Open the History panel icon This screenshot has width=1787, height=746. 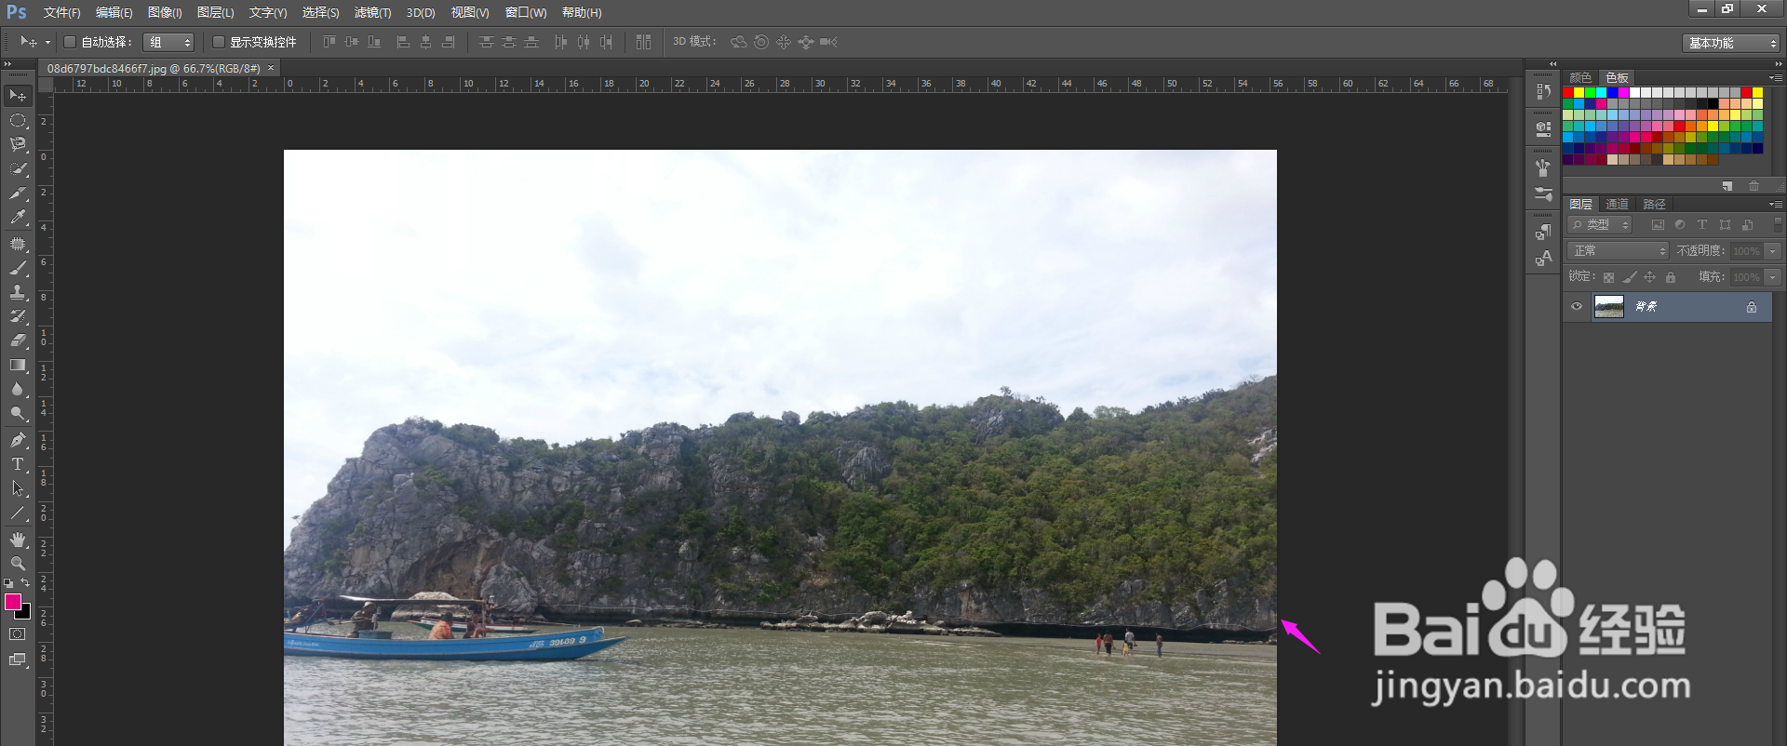pyautogui.click(x=1543, y=91)
